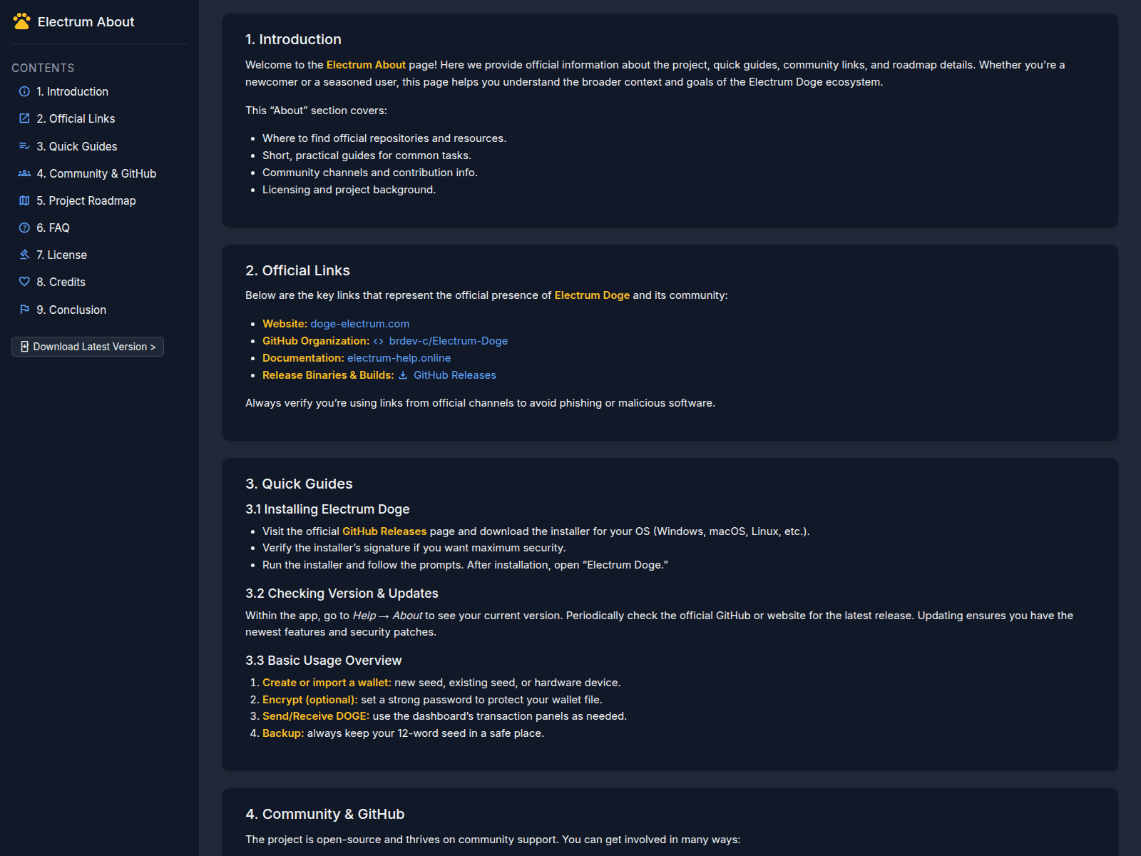Jump to 9. Conclusion in sidebar contents
The image size is (1141, 856).
(71, 310)
